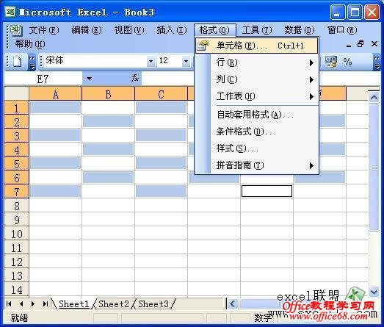This screenshot has width=384, height=327.
Task: Open the 数据(D) menu
Action: [300, 30]
